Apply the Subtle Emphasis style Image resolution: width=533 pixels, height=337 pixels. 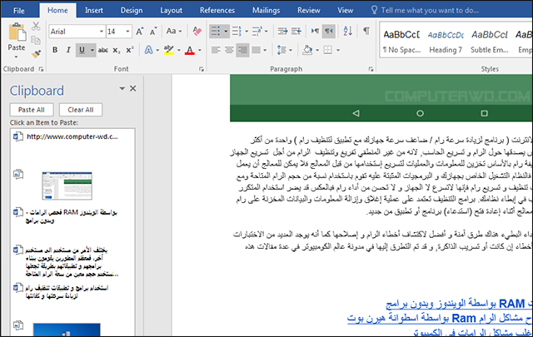coord(490,42)
